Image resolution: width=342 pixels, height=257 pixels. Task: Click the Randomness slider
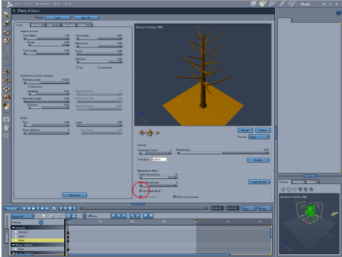click(223, 153)
